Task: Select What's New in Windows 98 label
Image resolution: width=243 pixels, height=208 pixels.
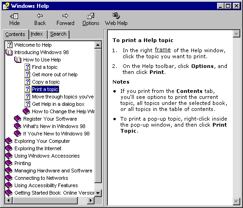Action: click(54, 126)
